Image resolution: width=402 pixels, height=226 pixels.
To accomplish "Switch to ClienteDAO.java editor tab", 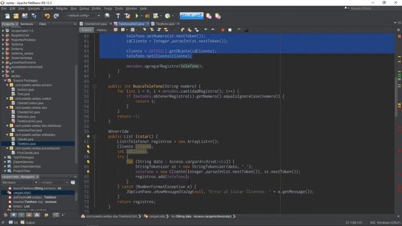I will (x=95, y=24).
